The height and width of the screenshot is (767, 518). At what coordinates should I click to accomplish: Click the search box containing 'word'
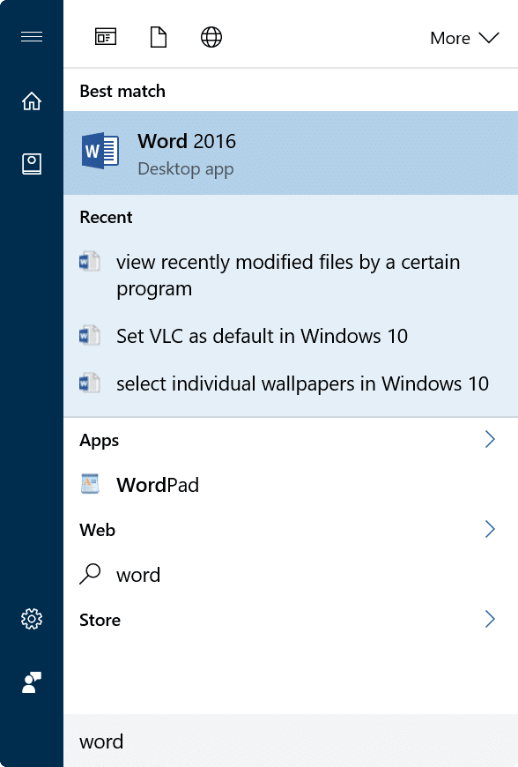tap(291, 741)
